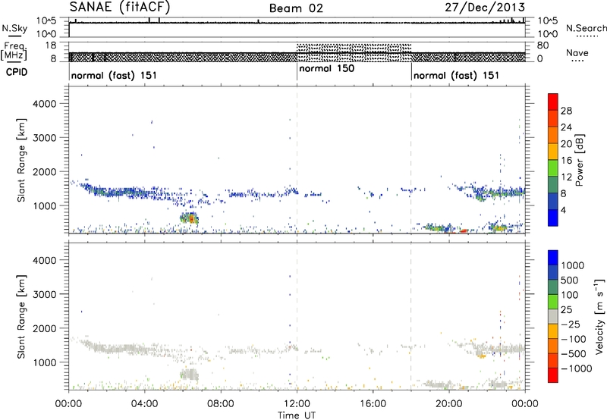Click the 18 tick on frequency axis
The height and width of the screenshot is (420, 607).
51,45
